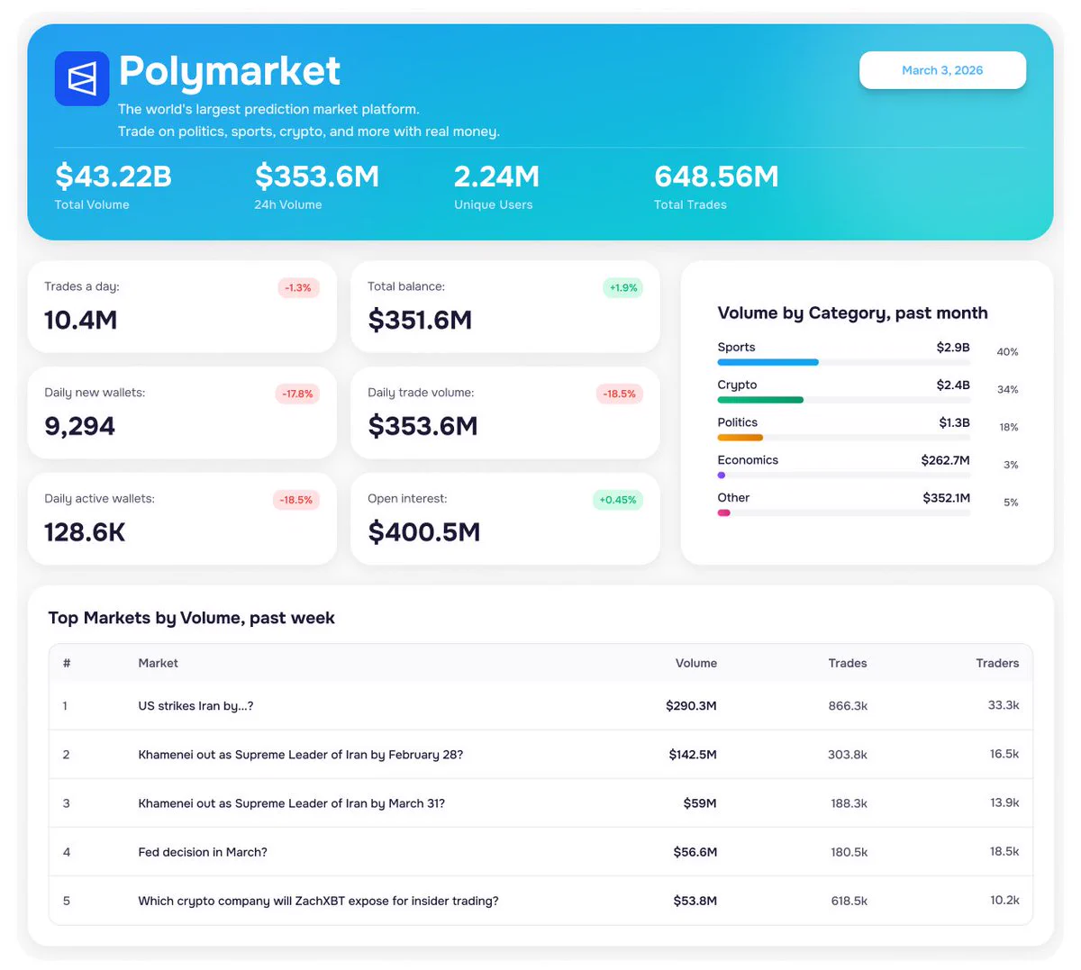Viewport: 1081px width, 970px height.
Task: Open the 'Fed decision in March?' market
Action: [203, 852]
